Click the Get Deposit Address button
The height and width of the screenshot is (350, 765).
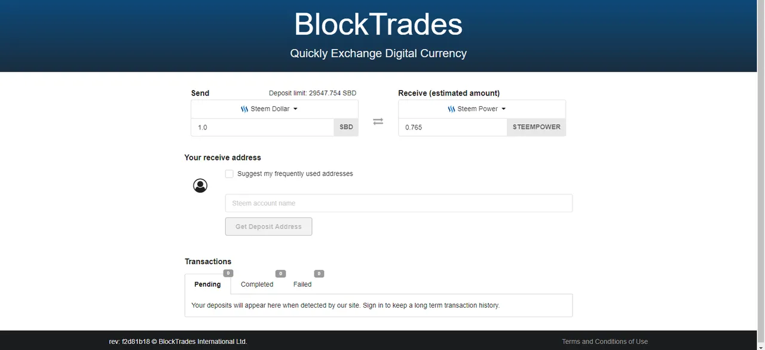click(x=268, y=227)
